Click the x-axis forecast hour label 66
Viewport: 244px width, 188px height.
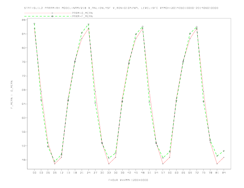pos(183,173)
